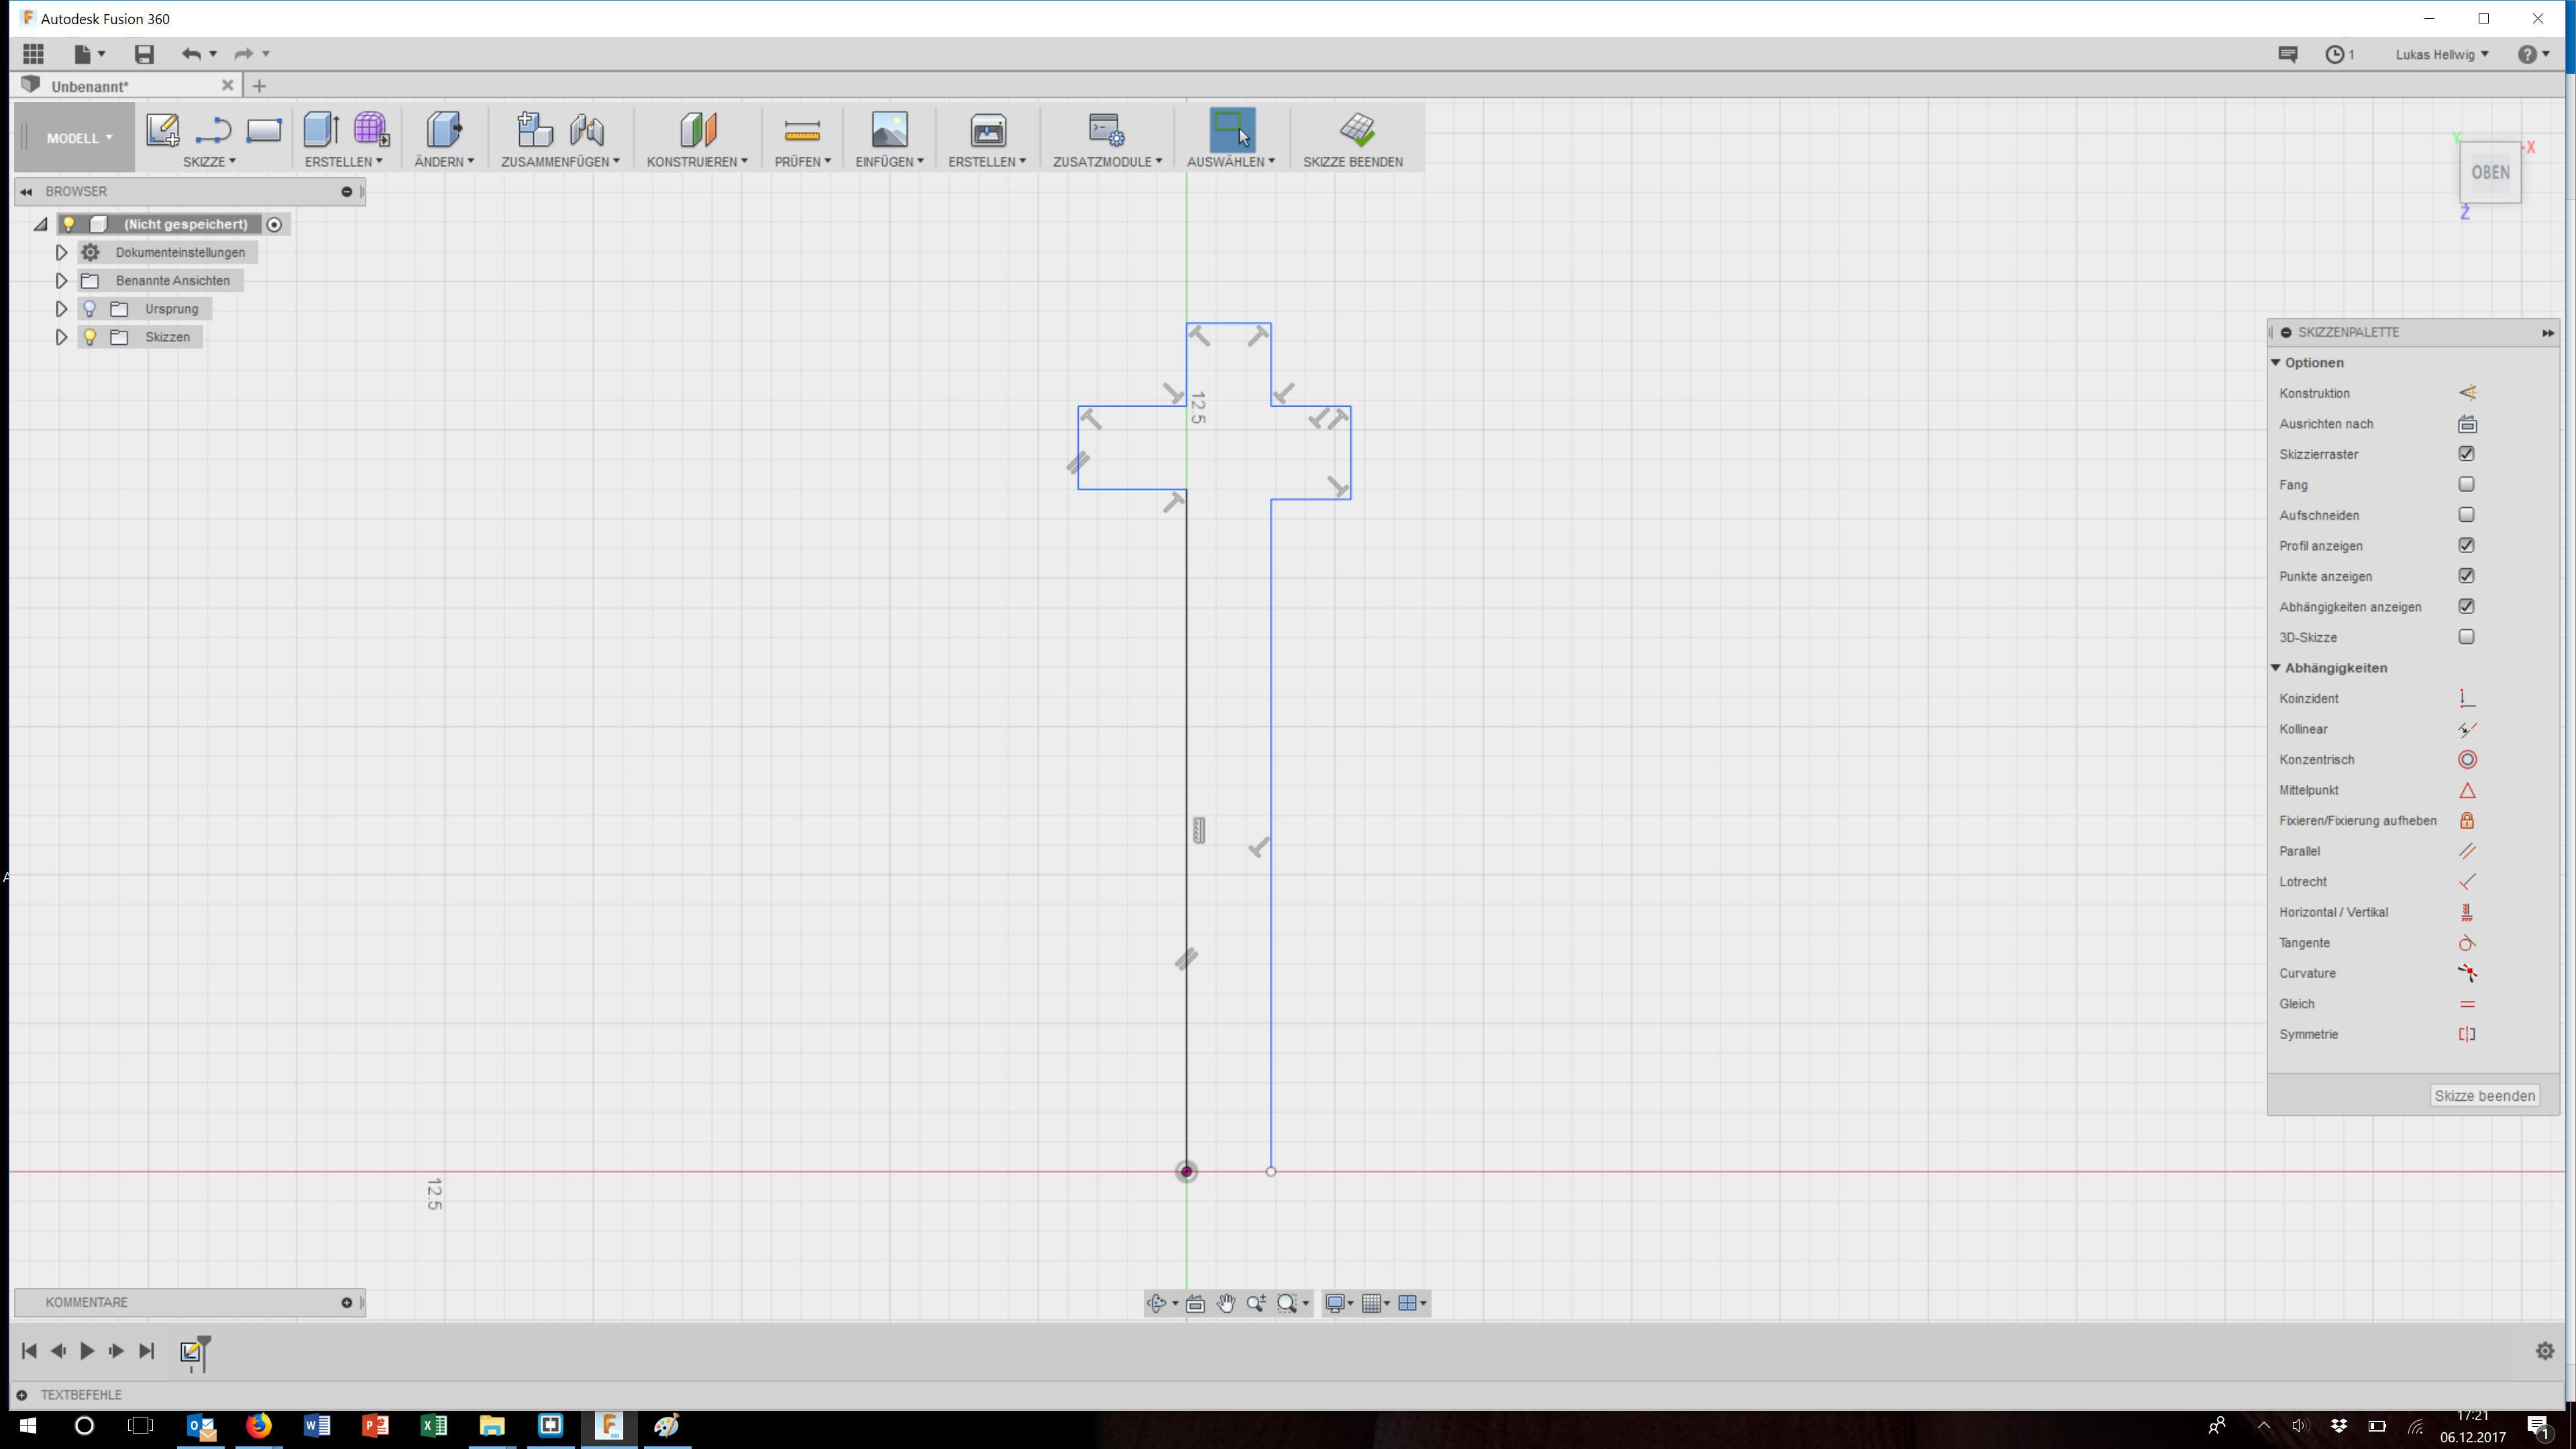The height and width of the screenshot is (1449, 2576).
Task: Switch to the Unbenannt* document tab
Action: click(90, 86)
